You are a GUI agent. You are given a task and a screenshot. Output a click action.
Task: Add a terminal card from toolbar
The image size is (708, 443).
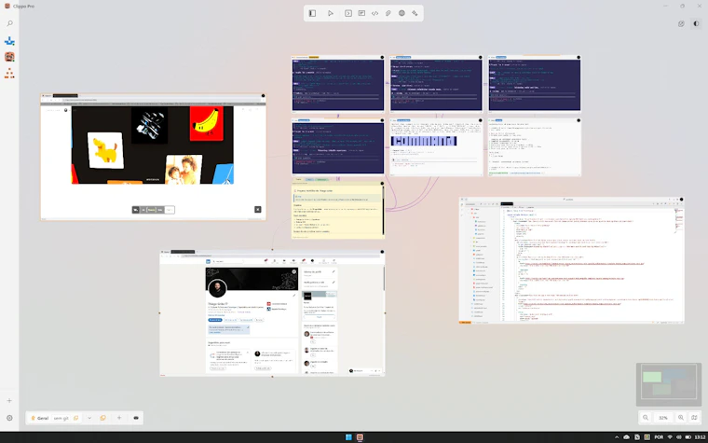pos(348,14)
